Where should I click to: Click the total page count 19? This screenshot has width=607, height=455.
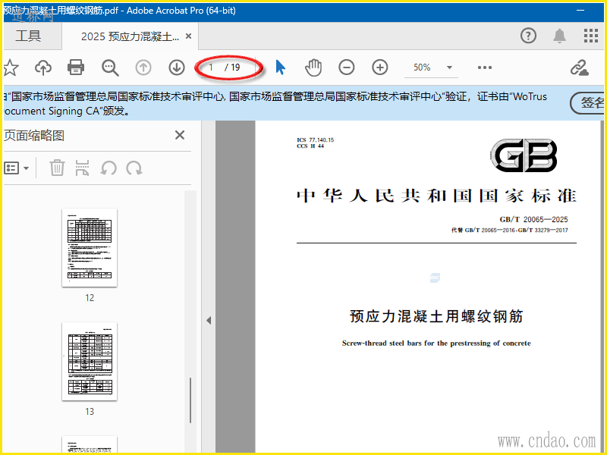point(235,67)
